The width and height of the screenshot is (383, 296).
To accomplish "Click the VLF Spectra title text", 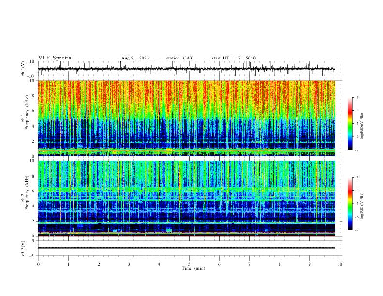I will 55,58.
